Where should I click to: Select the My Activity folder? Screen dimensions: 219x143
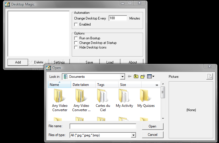coord(124,98)
